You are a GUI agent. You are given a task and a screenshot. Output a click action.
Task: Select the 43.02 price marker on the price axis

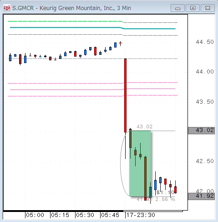click(x=201, y=130)
